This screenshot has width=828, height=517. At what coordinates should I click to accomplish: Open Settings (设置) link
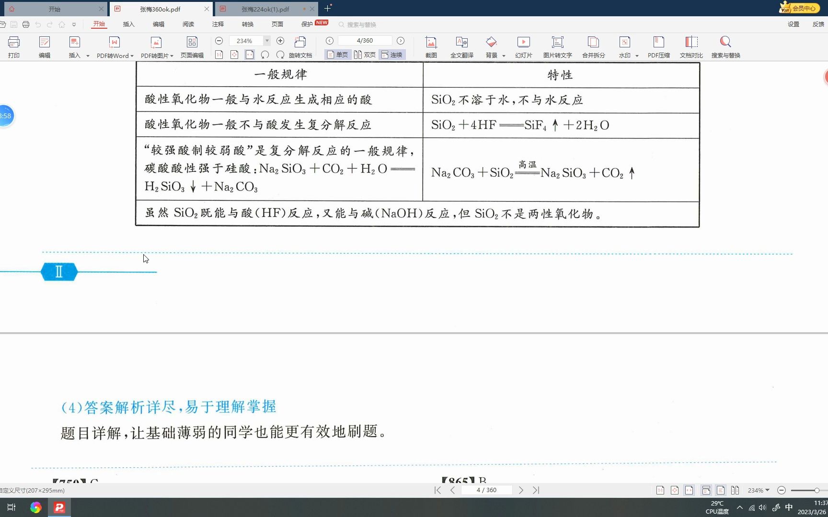pos(793,24)
